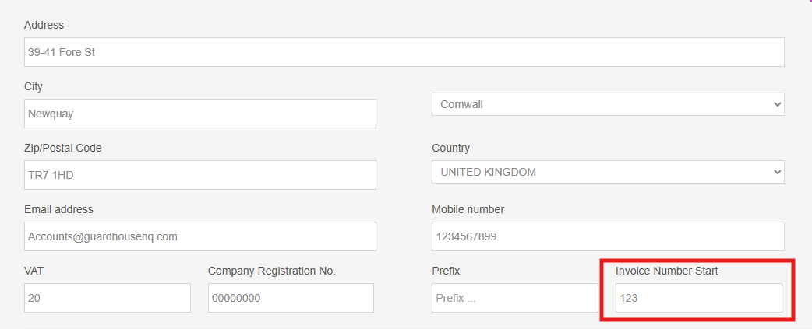Click the empty Prefix input box
Screen dimensions: 812x329
(x=515, y=298)
